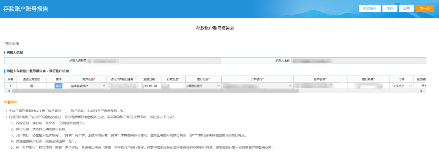Click the 存款账户账号报告 page header title

click(26, 9)
